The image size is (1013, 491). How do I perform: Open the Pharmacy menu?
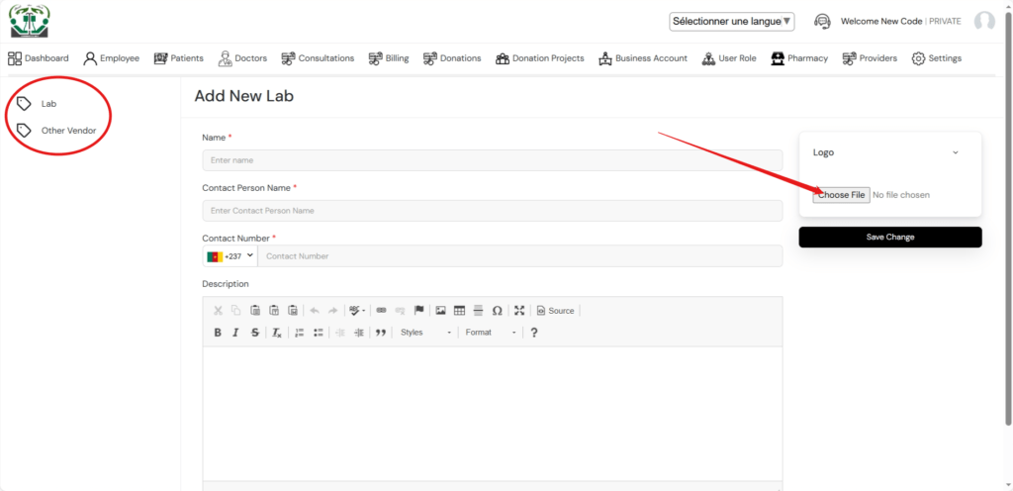(799, 58)
